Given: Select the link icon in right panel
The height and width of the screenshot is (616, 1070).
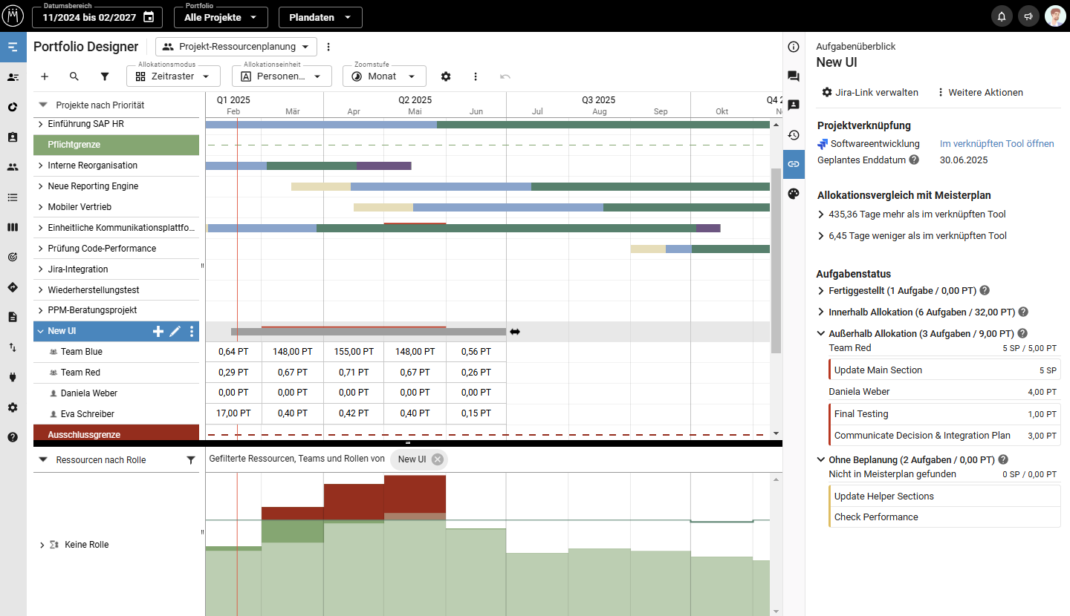Looking at the screenshot, I should point(794,164).
